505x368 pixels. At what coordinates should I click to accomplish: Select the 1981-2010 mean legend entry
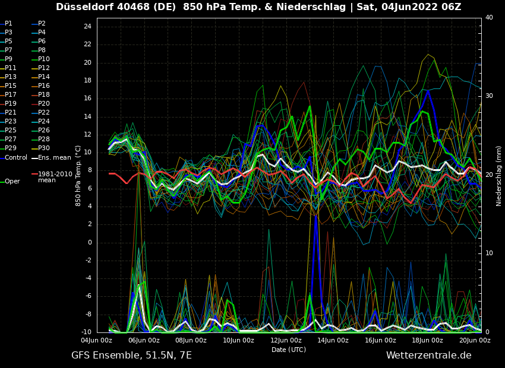[55, 177]
